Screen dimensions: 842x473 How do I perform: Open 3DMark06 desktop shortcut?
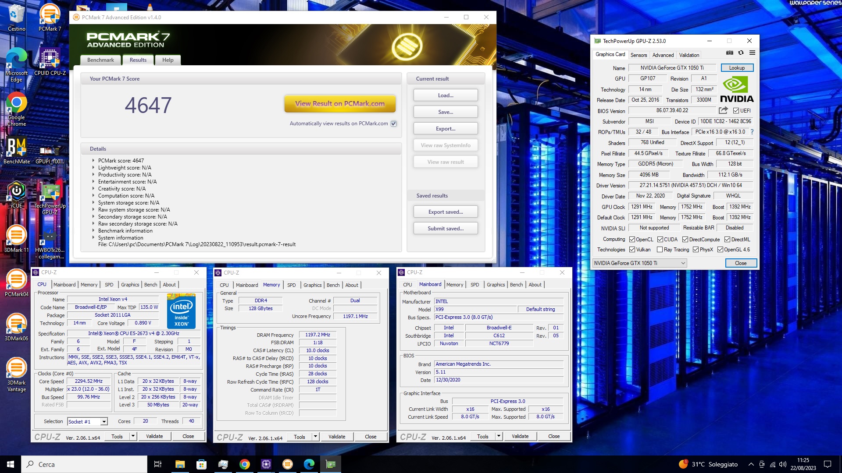pos(16,327)
